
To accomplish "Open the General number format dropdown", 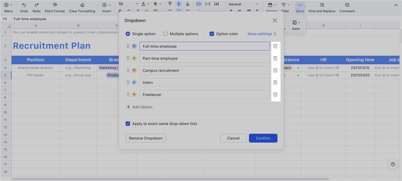I will 243,4.
